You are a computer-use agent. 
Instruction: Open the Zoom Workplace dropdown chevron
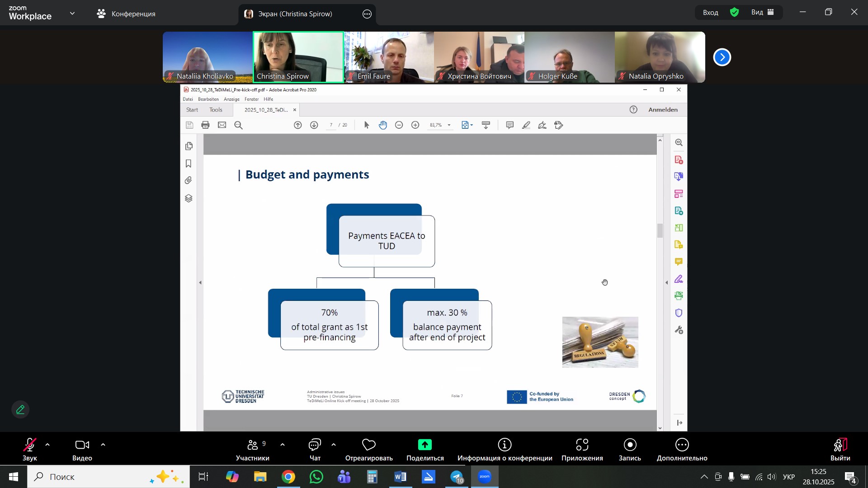click(x=72, y=14)
